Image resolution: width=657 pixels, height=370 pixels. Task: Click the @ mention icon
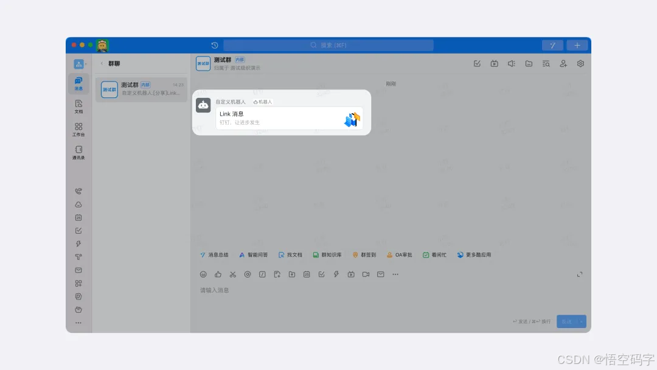(x=247, y=274)
